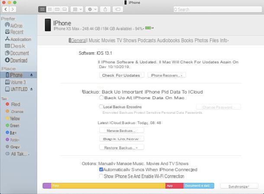Click the Synchronize button

239,186
